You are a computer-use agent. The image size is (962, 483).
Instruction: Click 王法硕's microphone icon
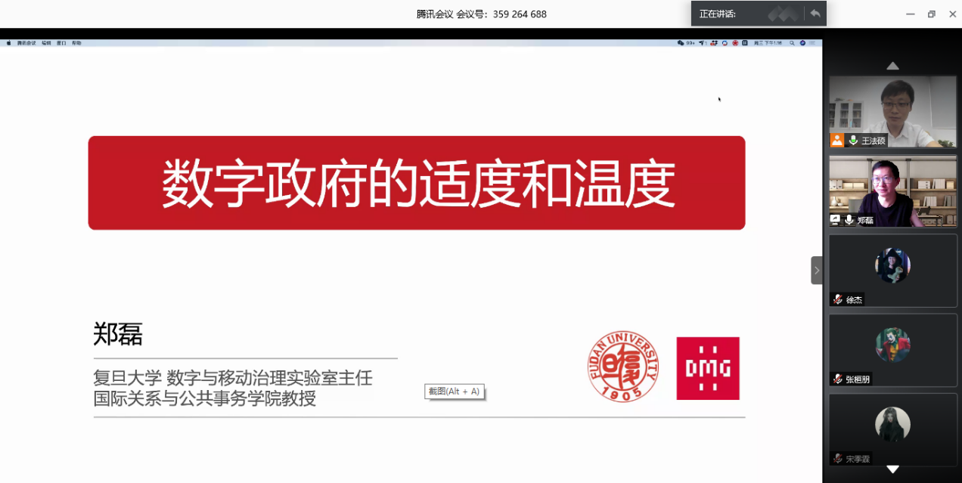[853, 141]
